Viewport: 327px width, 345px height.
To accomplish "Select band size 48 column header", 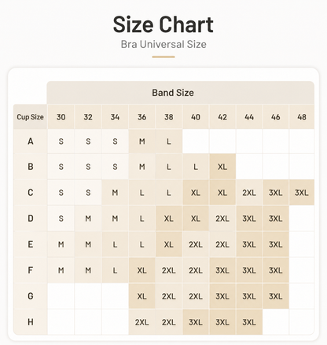I will 302,116.
